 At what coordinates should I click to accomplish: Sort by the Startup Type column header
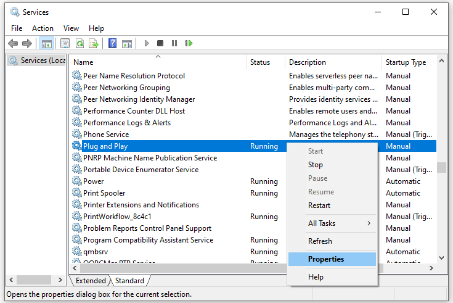[x=406, y=62]
